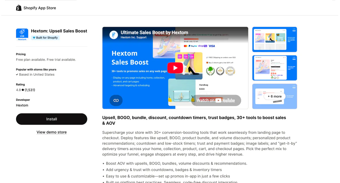The height and width of the screenshot is (183, 340).
Task: Open the Shopify App Store home link
Action: pos(36,8)
